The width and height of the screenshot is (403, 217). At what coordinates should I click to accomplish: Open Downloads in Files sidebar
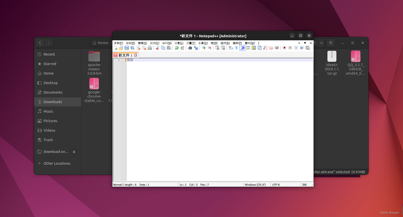[x=58, y=102]
